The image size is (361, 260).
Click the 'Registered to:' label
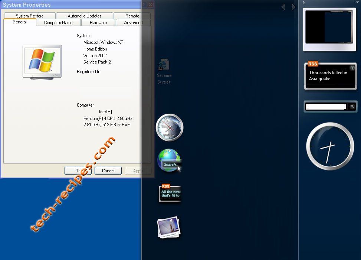pos(89,72)
